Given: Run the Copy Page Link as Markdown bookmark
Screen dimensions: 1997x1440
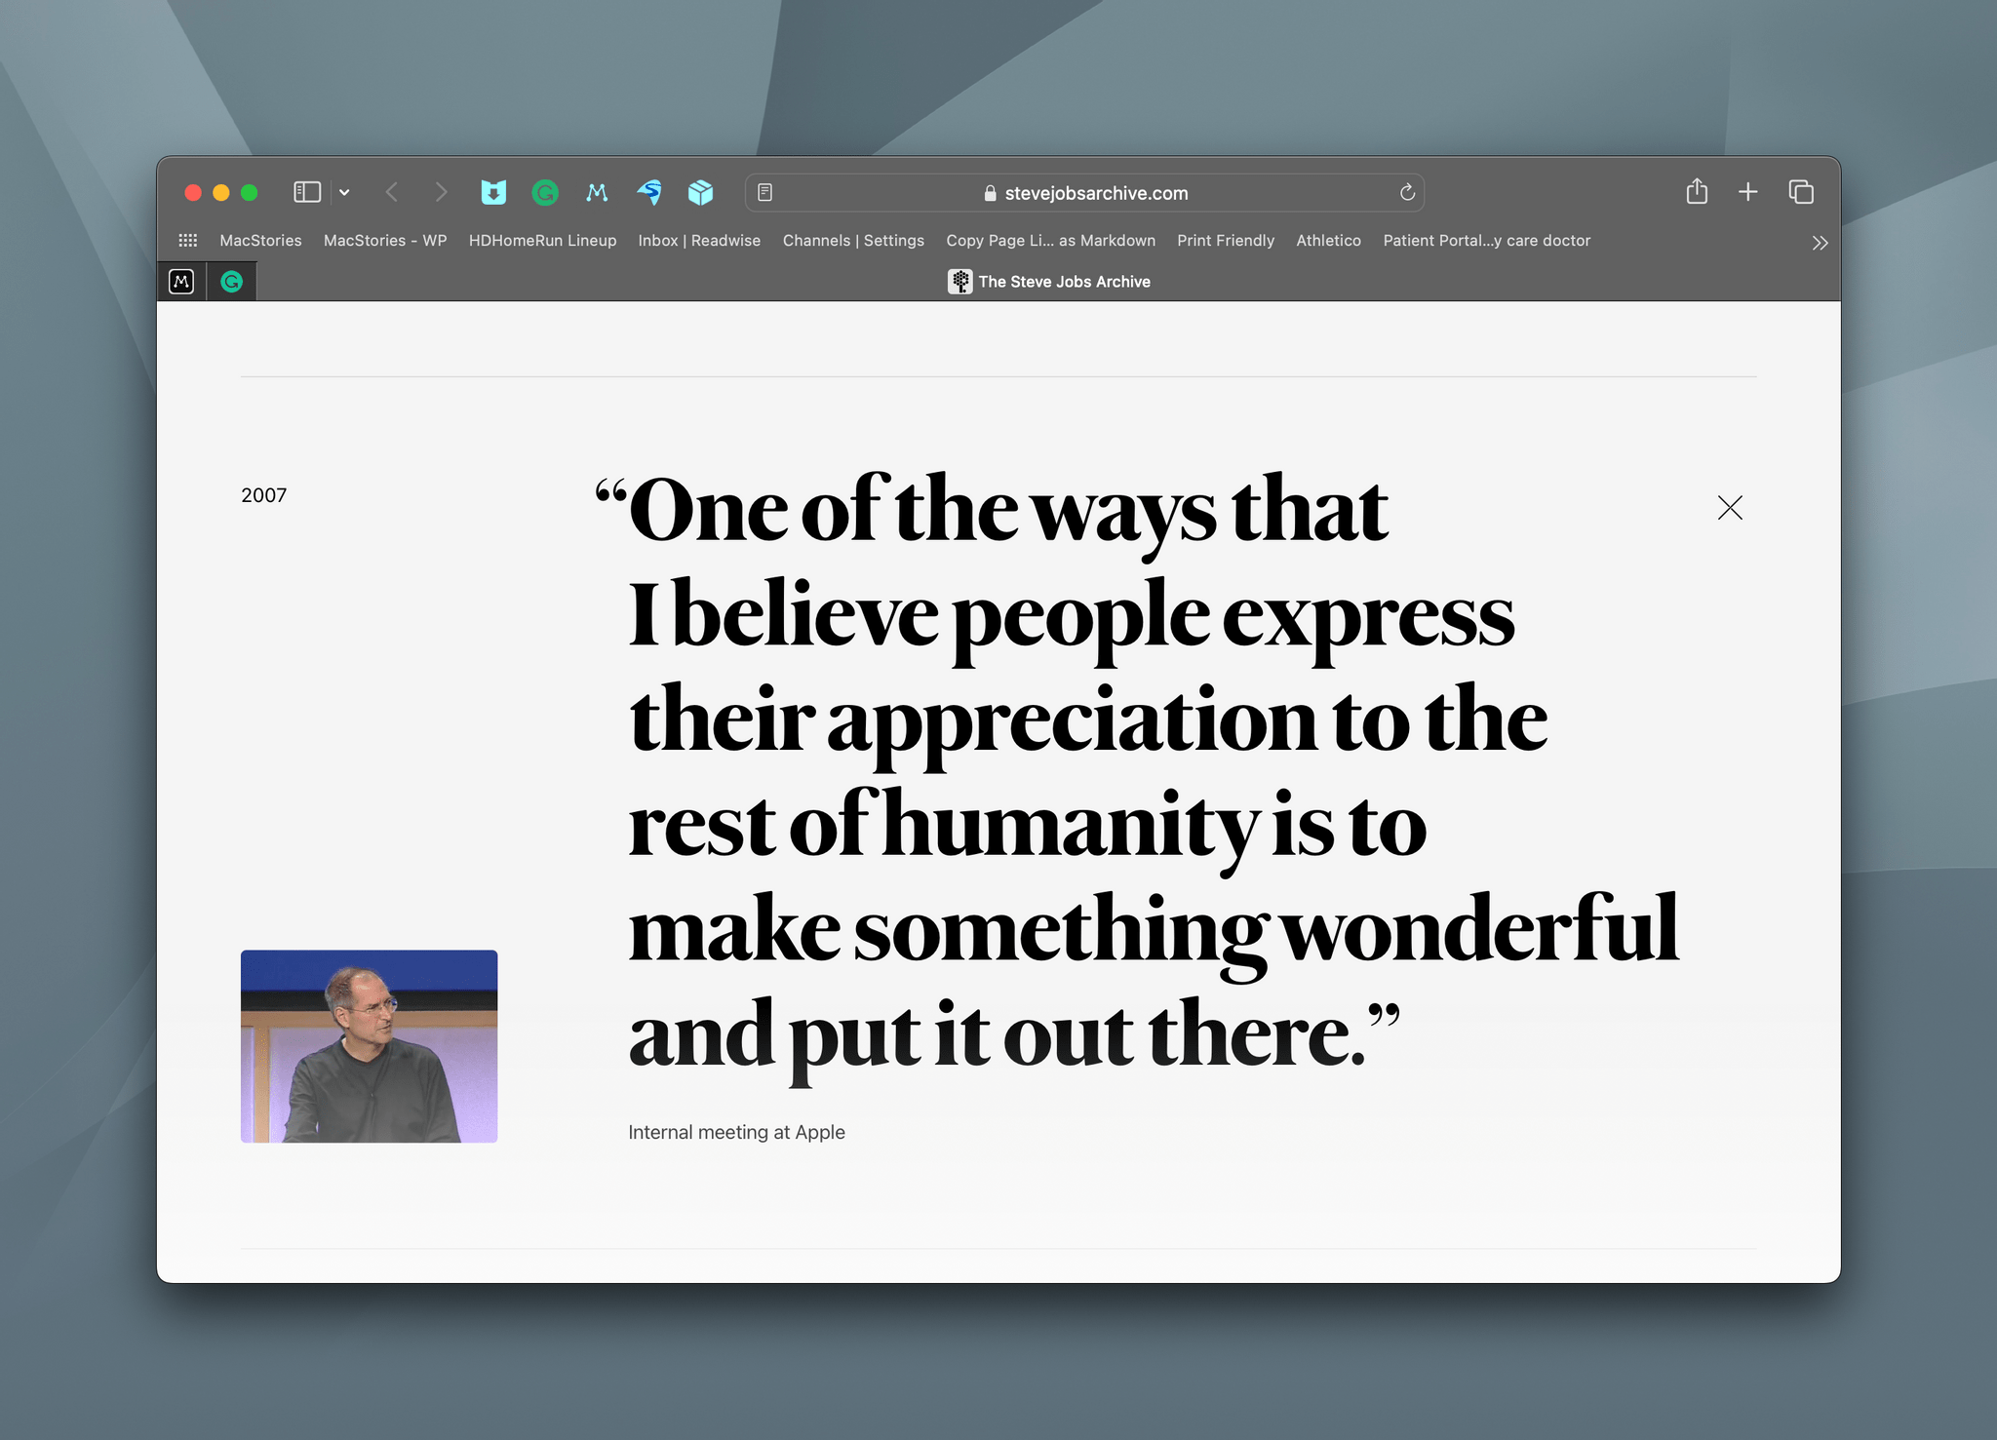Looking at the screenshot, I should point(1050,240).
